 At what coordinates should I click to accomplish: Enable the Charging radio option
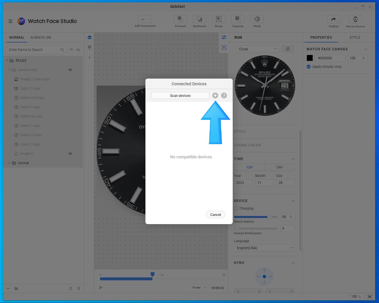pyautogui.click(x=236, y=208)
